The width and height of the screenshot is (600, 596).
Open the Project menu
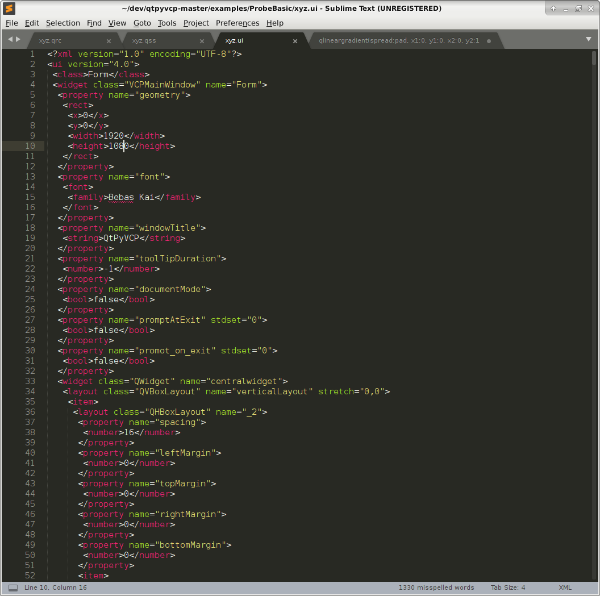pos(196,23)
